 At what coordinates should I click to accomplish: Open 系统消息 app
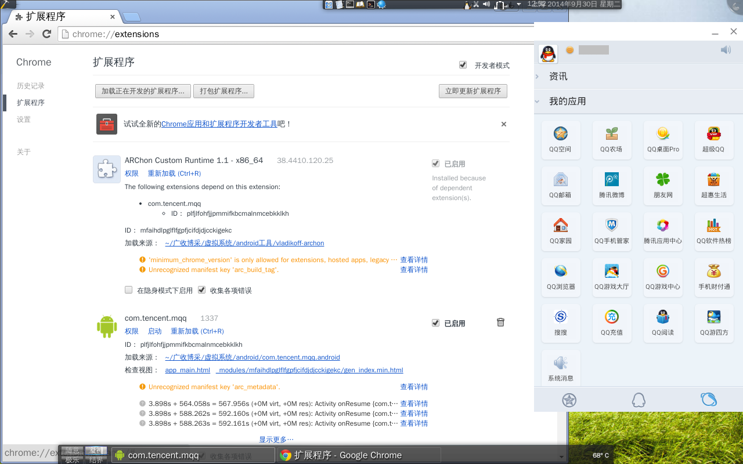tap(560, 369)
